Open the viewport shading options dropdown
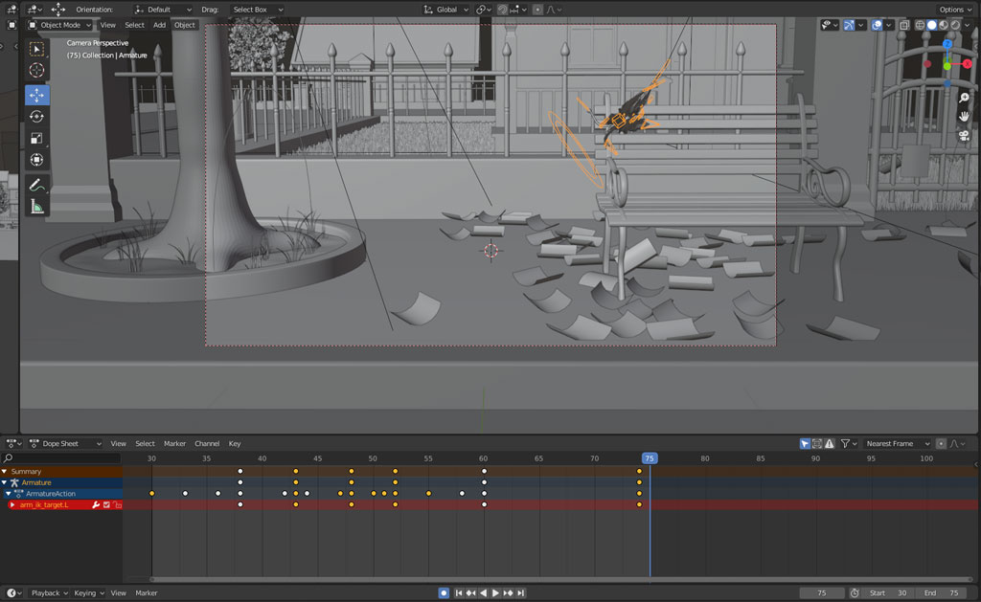The image size is (981, 602). (x=968, y=25)
